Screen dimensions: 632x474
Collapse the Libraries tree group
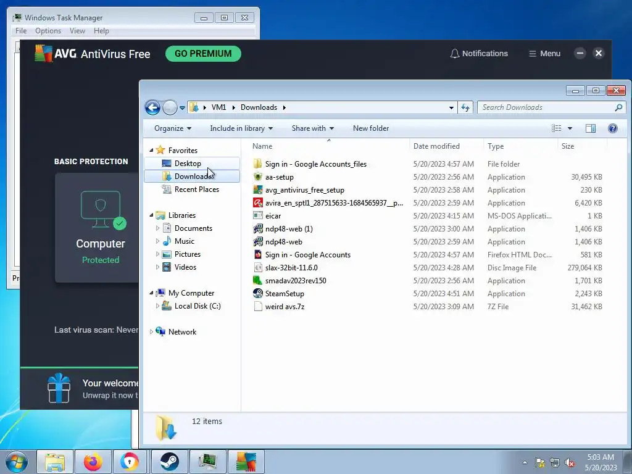[151, 215]
